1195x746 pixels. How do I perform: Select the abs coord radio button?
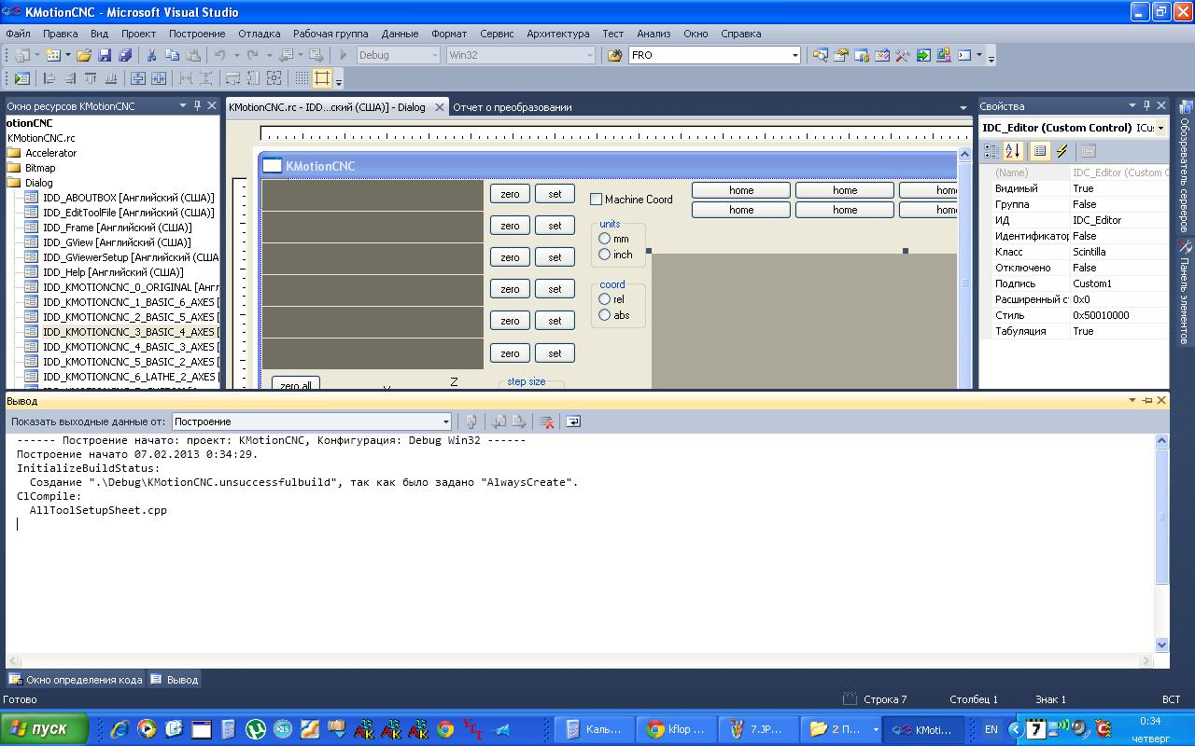605,315
